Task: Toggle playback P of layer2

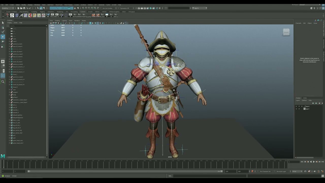Action: [x=299, y=106]
